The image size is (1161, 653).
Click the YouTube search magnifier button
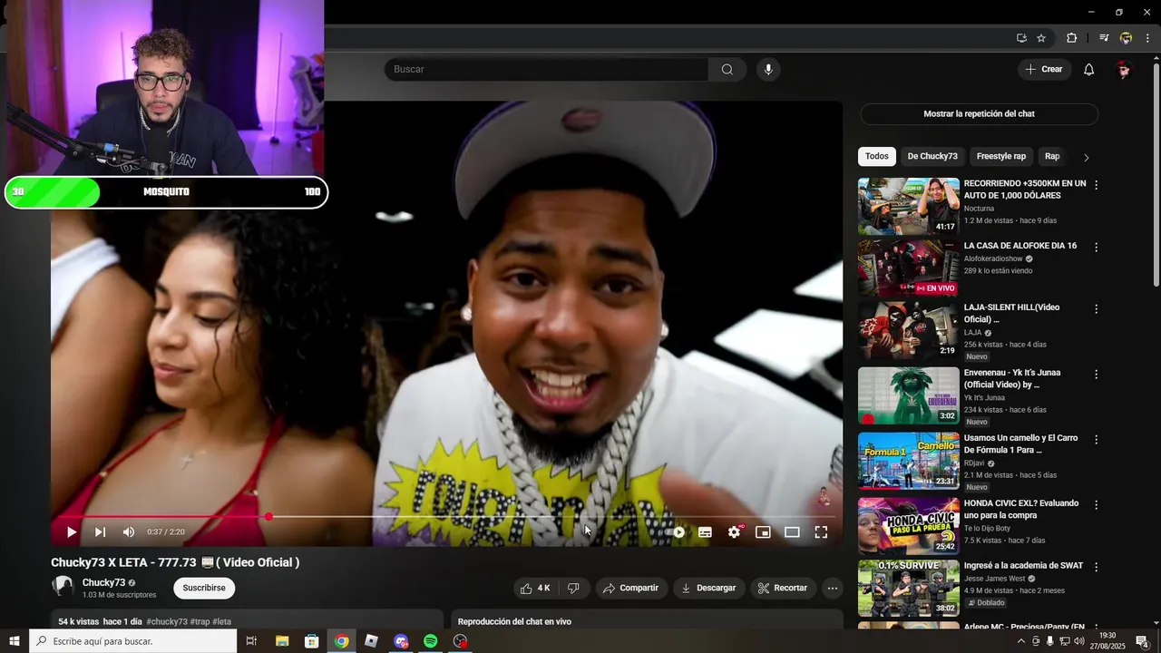[727, 70]
